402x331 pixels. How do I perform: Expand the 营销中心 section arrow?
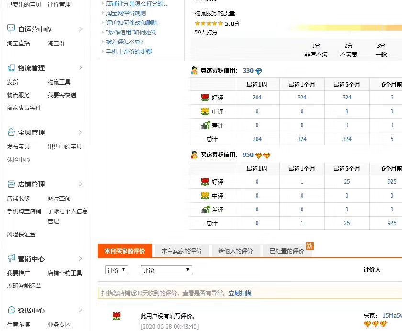(x=81, y=258)
